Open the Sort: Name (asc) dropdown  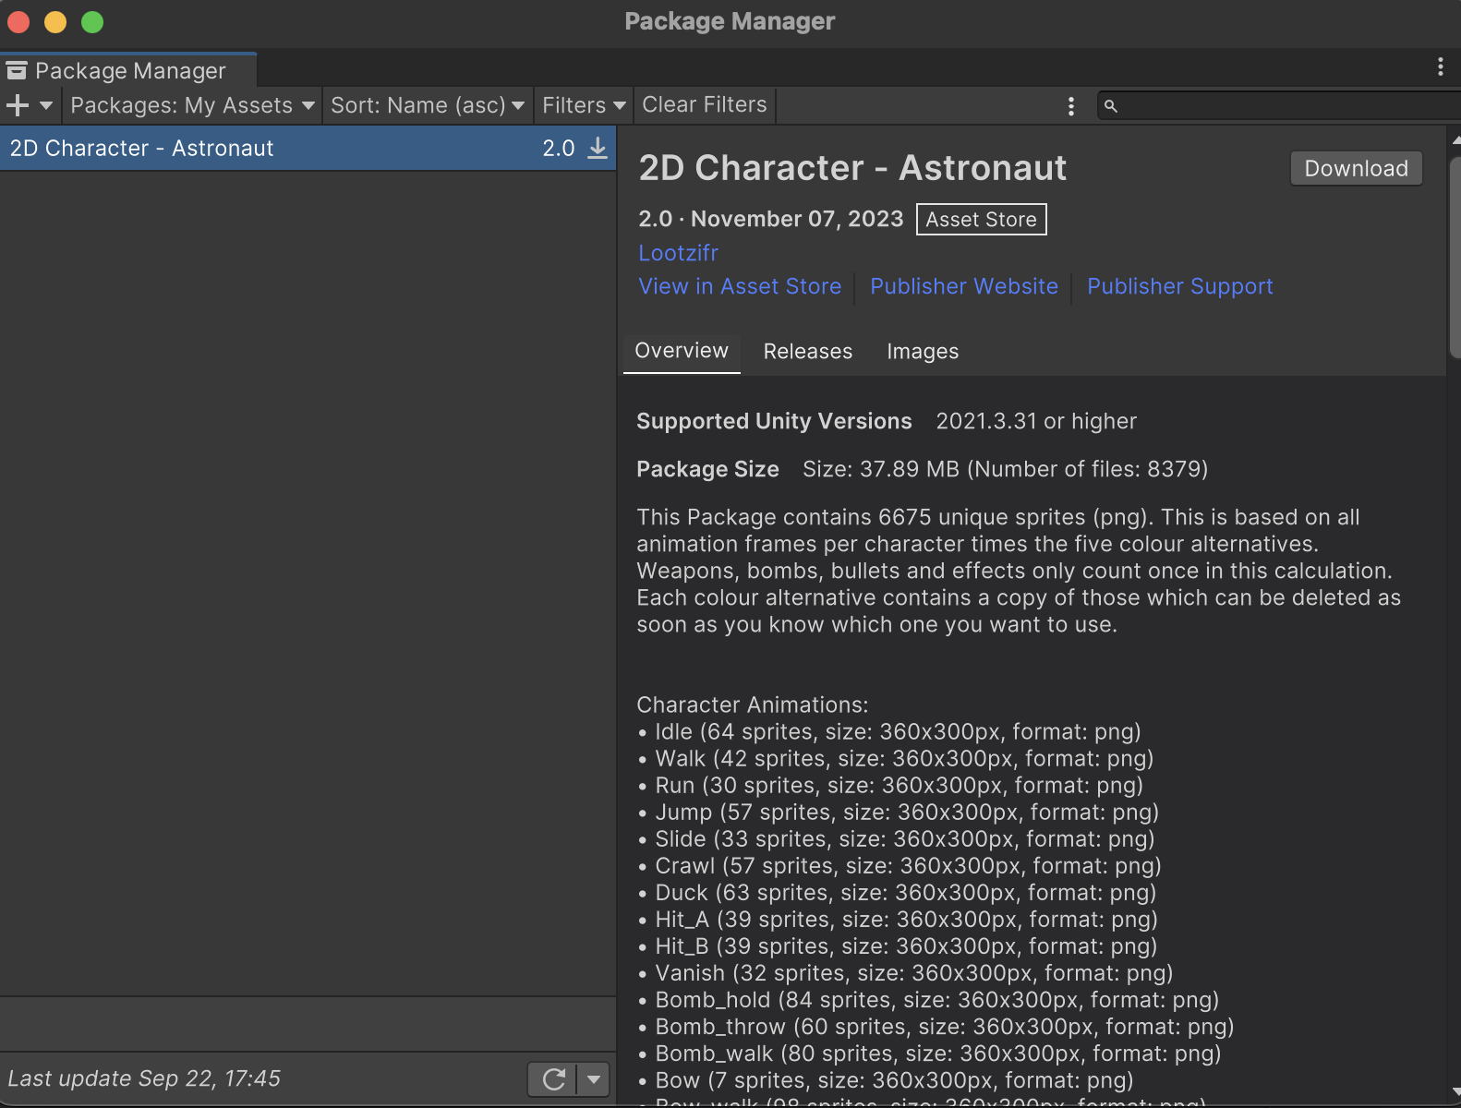428,105
